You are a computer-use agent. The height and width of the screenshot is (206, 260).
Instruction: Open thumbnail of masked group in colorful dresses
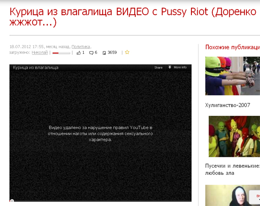coord(234,137)
